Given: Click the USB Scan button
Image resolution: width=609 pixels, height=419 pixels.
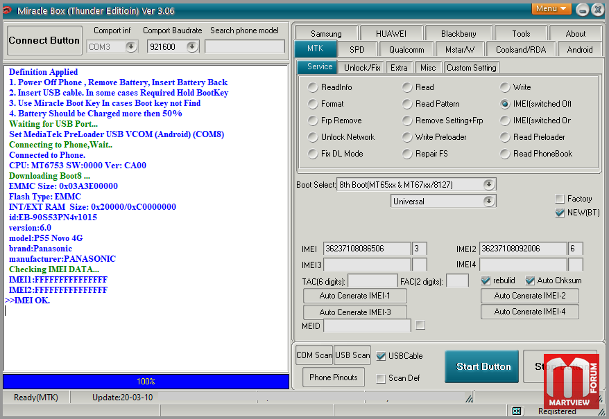Looking at the screenshot, I should [x=352, y=355].
